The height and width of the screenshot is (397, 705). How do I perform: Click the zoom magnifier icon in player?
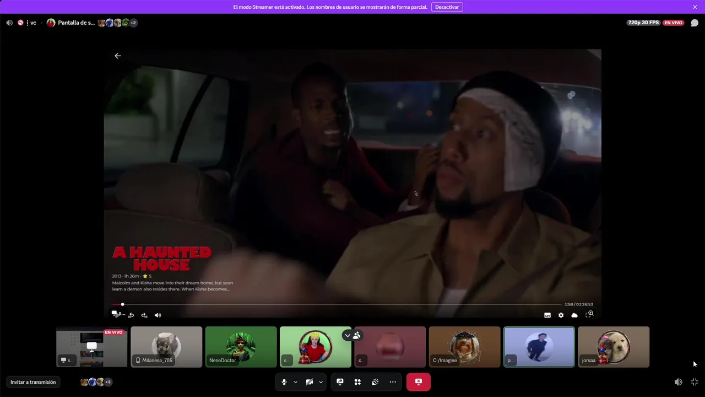(590, 313)
